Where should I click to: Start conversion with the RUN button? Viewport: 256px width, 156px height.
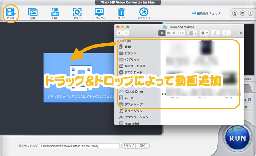coord(238,138)
